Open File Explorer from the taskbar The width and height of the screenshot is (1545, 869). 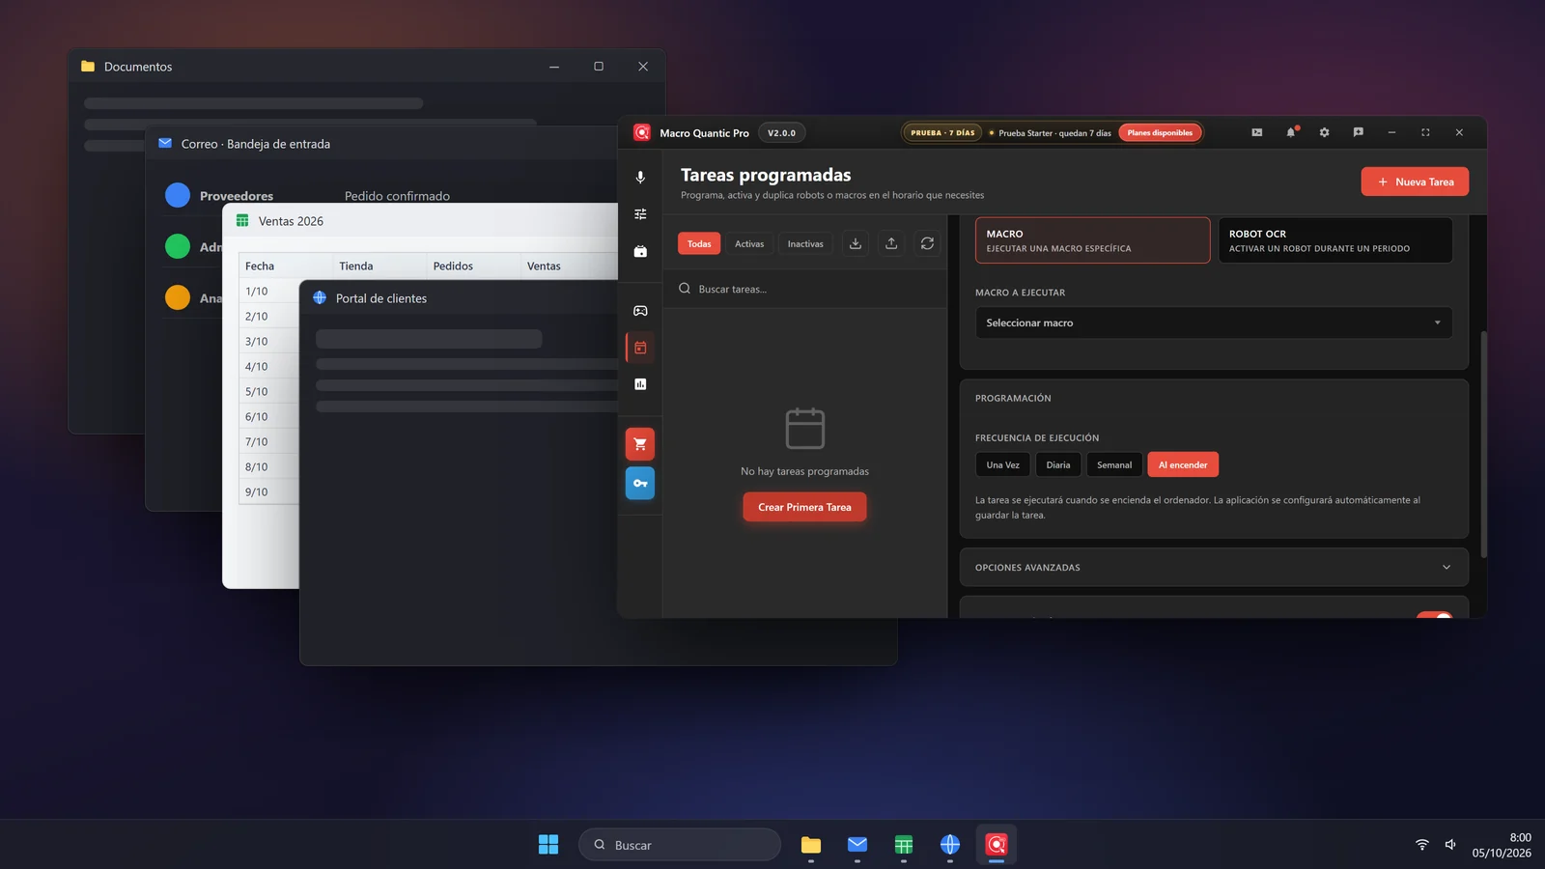point(811,845)
